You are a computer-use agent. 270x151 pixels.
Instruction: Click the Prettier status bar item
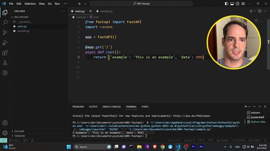[255, 140]
